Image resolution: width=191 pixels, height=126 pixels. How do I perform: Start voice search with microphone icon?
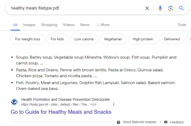(160, 8)
